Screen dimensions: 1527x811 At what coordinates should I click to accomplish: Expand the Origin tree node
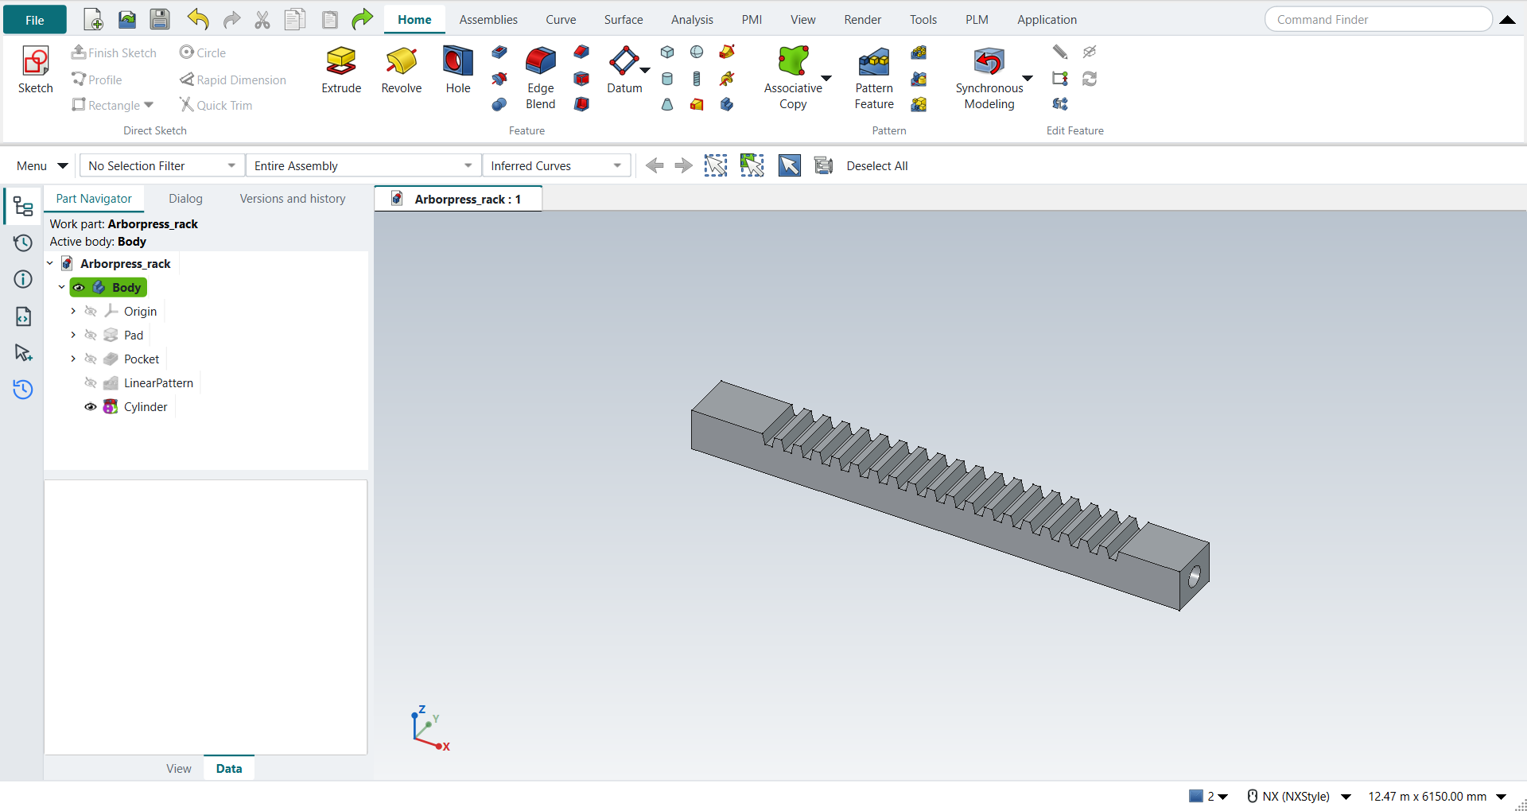point(73,312)
